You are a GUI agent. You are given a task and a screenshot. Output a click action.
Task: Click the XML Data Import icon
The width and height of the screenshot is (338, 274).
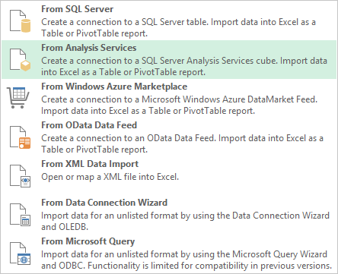click(20, 176)
